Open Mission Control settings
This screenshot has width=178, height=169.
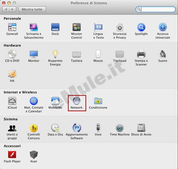pos(77,31)
